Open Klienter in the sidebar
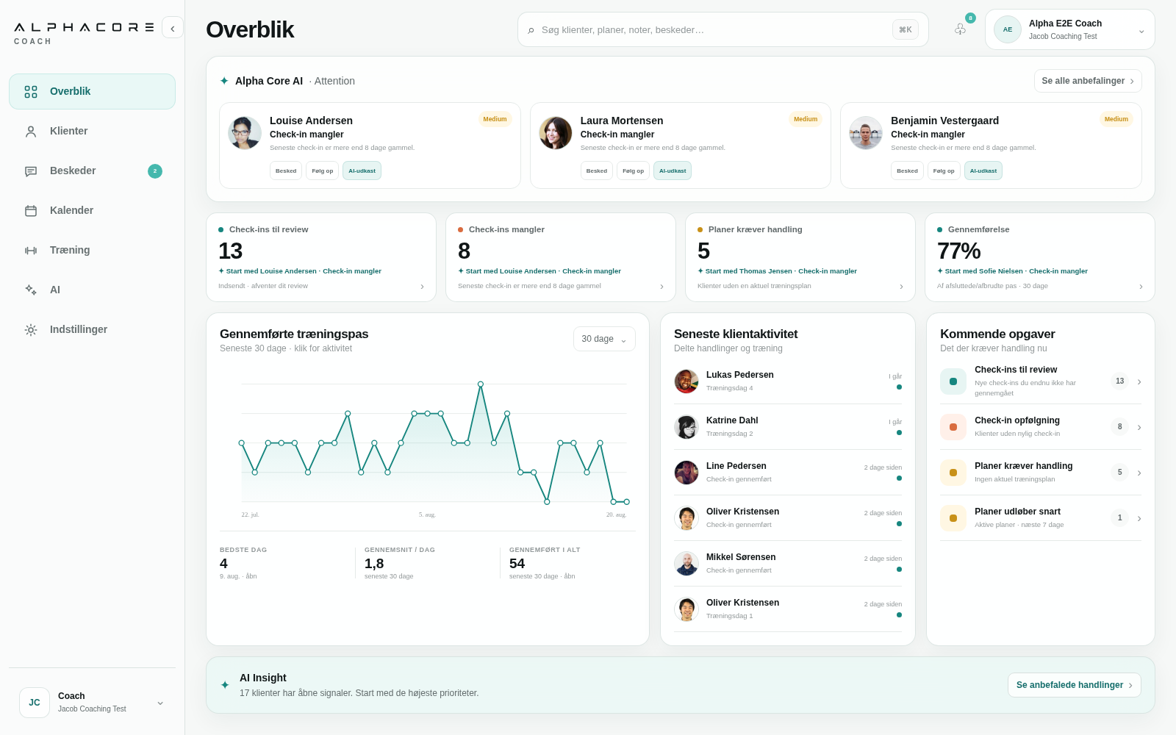The height and width of the screenshot is (735, 1176). [92, 132]
